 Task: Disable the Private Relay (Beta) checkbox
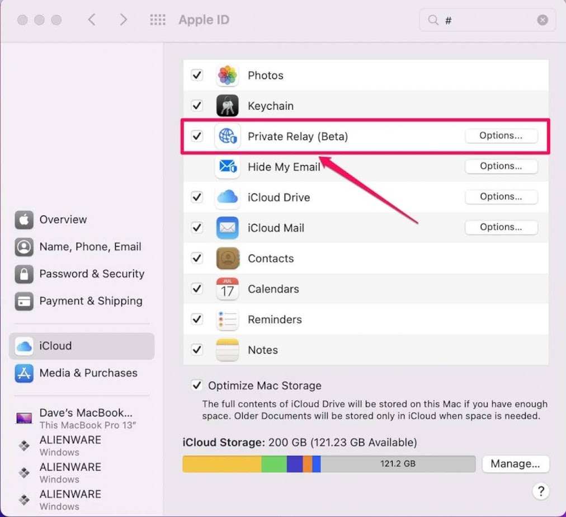tap(197, 136)
